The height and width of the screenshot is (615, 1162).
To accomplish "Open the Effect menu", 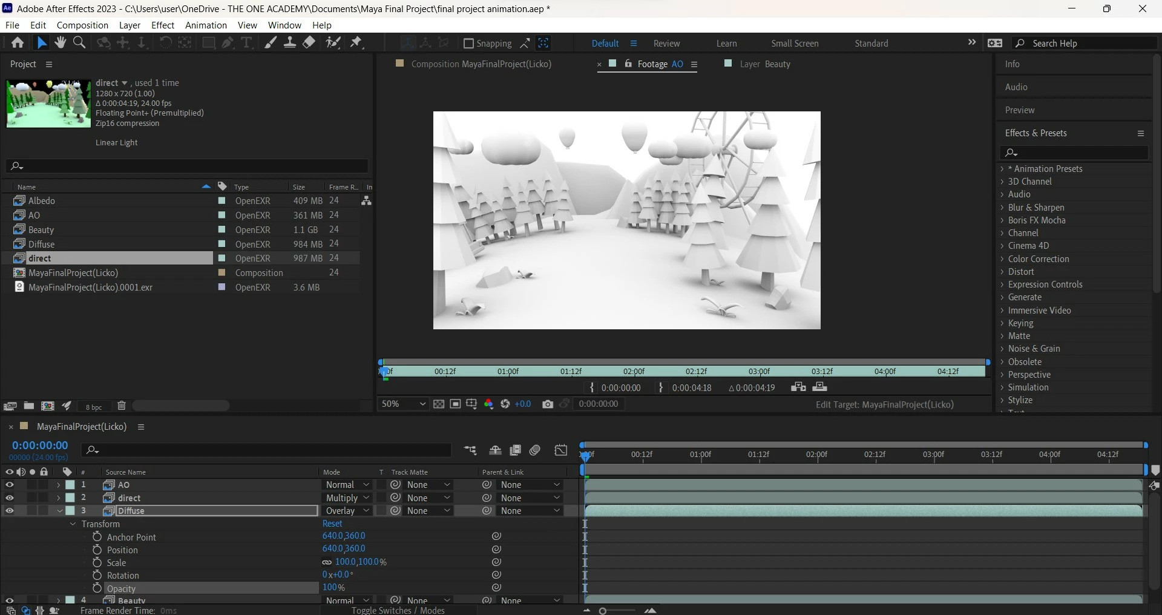I will click(163, 25).
